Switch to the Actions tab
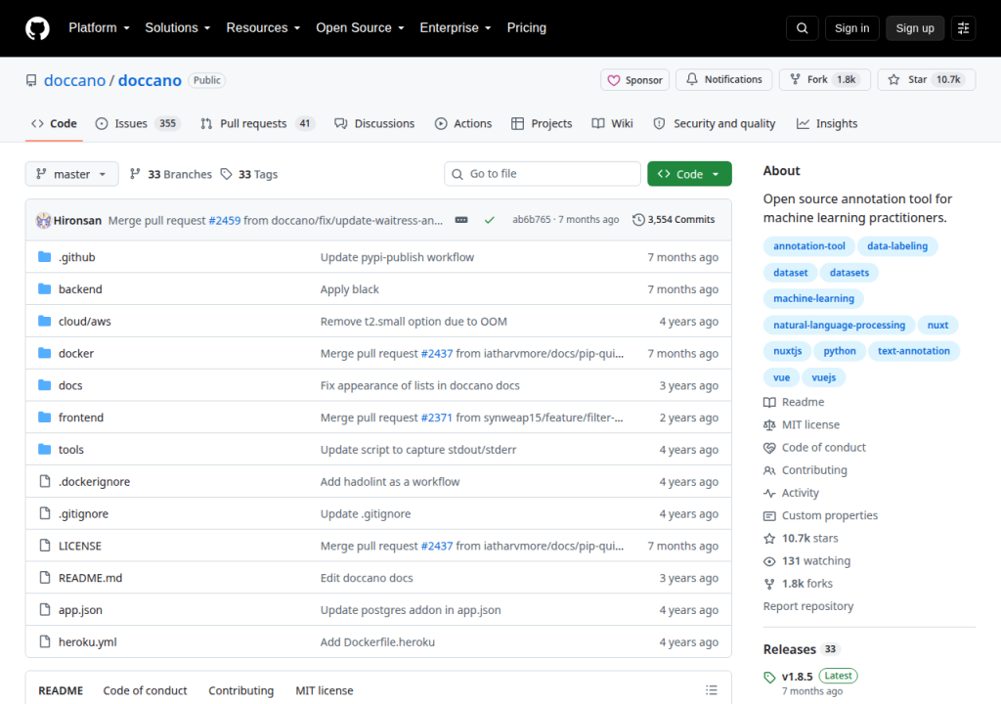The width and height of the screenshot is (1001, 704). [x=463, y=123]
